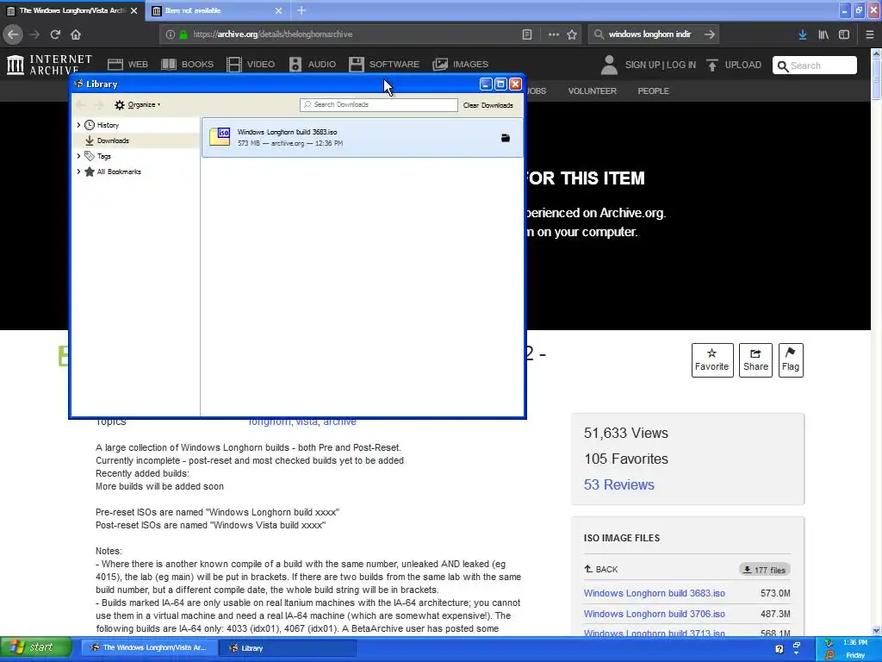Click the taskbar clock 1:36 PM
Image resolution: width=882 pixels, height=662 pixels.
pyautogui.click(x=855, y=642)
